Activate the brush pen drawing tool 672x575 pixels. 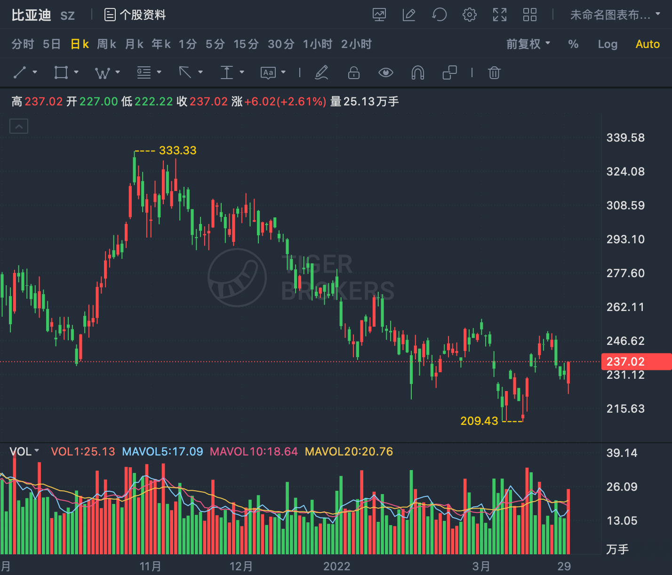pos(321,72)
